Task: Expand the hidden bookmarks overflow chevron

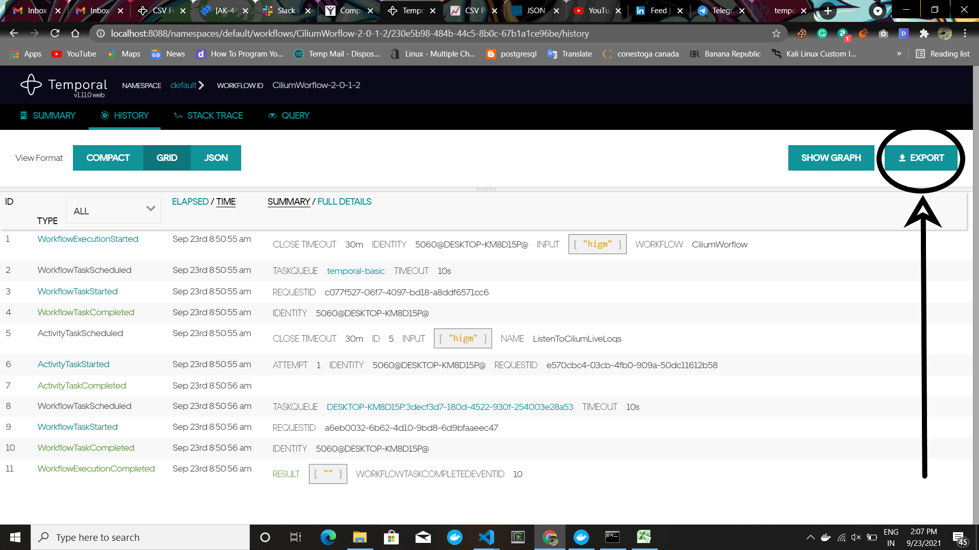Action: coord(899,54)
